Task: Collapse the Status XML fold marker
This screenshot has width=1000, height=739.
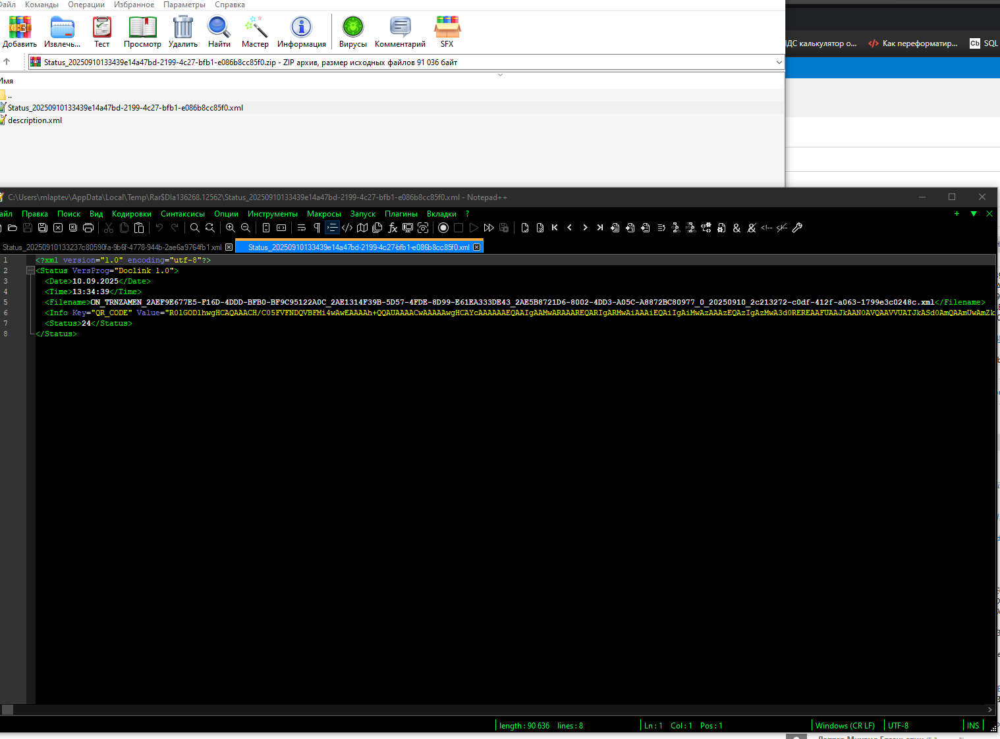Action: pos(30,270)
